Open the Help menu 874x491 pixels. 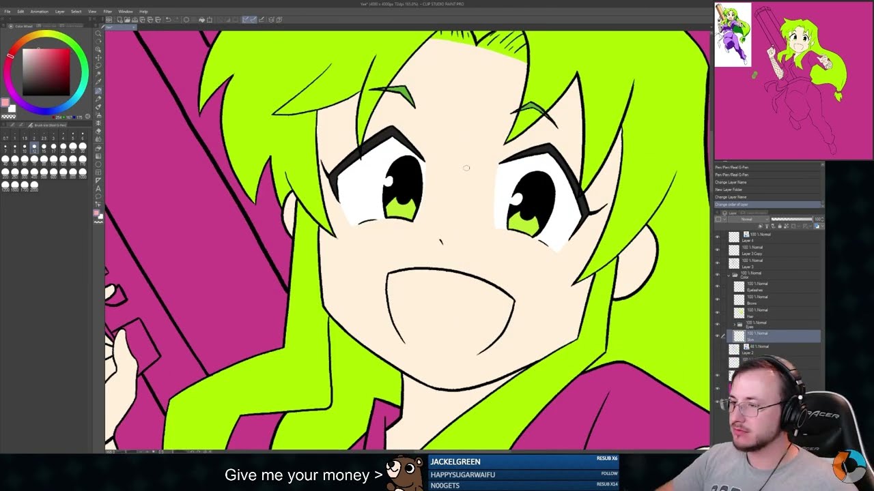pyautogui.click(x=143, y=12)
